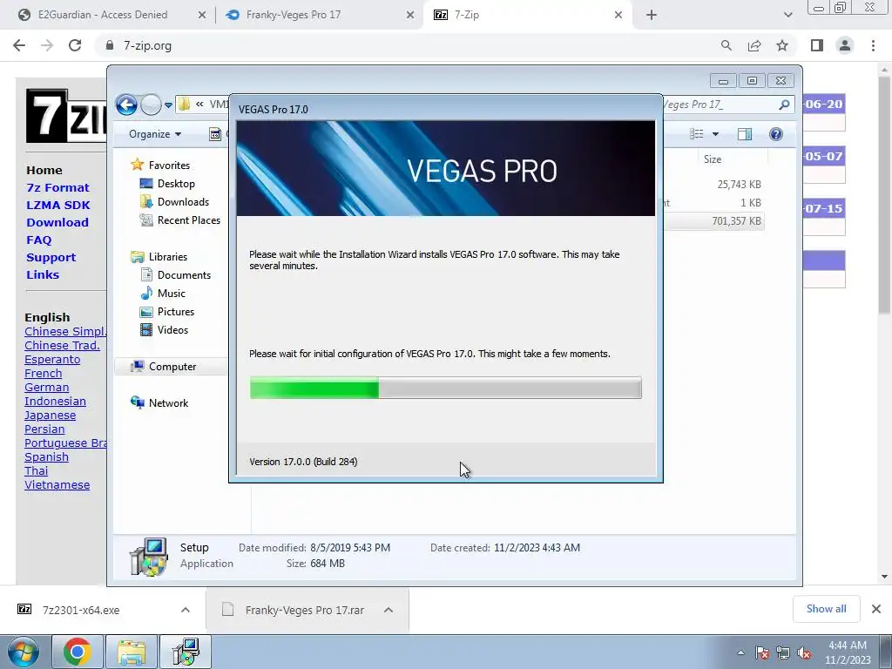The image size is (892, 669).
Task: Open the LZMA SDK link
Action: tap(58, 205)
